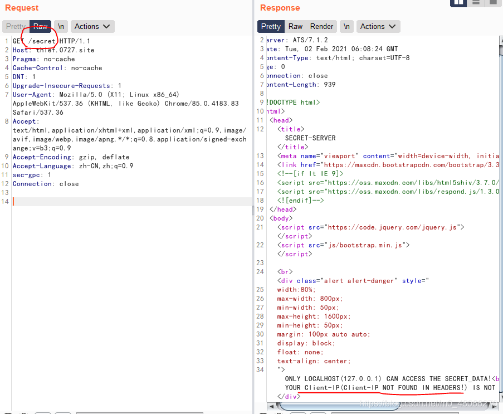Click 'text/html; charset=UTF-8' content type

pyautogui.click(x=363, y=58)
